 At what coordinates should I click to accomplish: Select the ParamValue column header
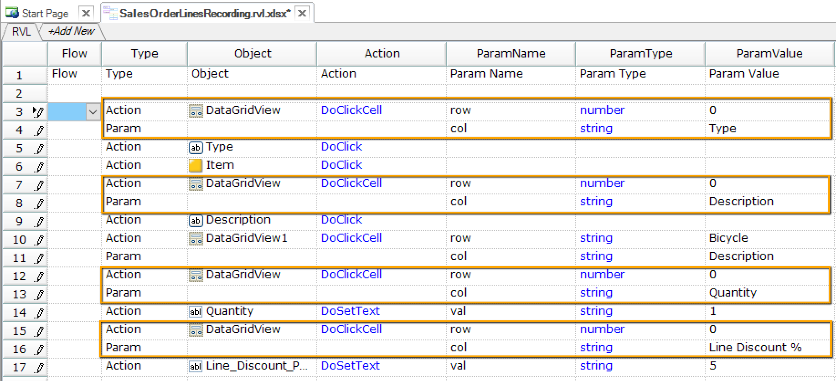tap(769, 53)
